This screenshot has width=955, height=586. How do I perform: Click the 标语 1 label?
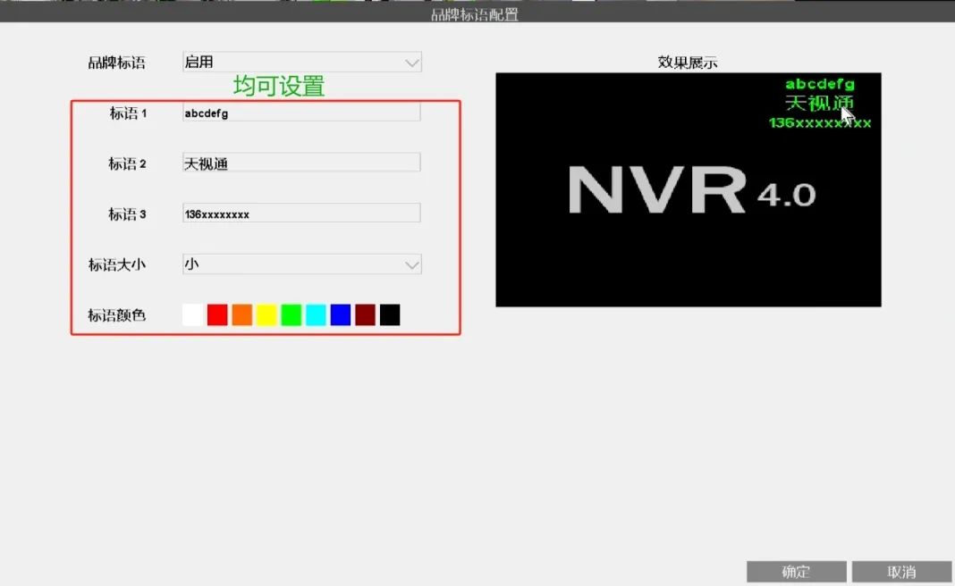[128, 113]
